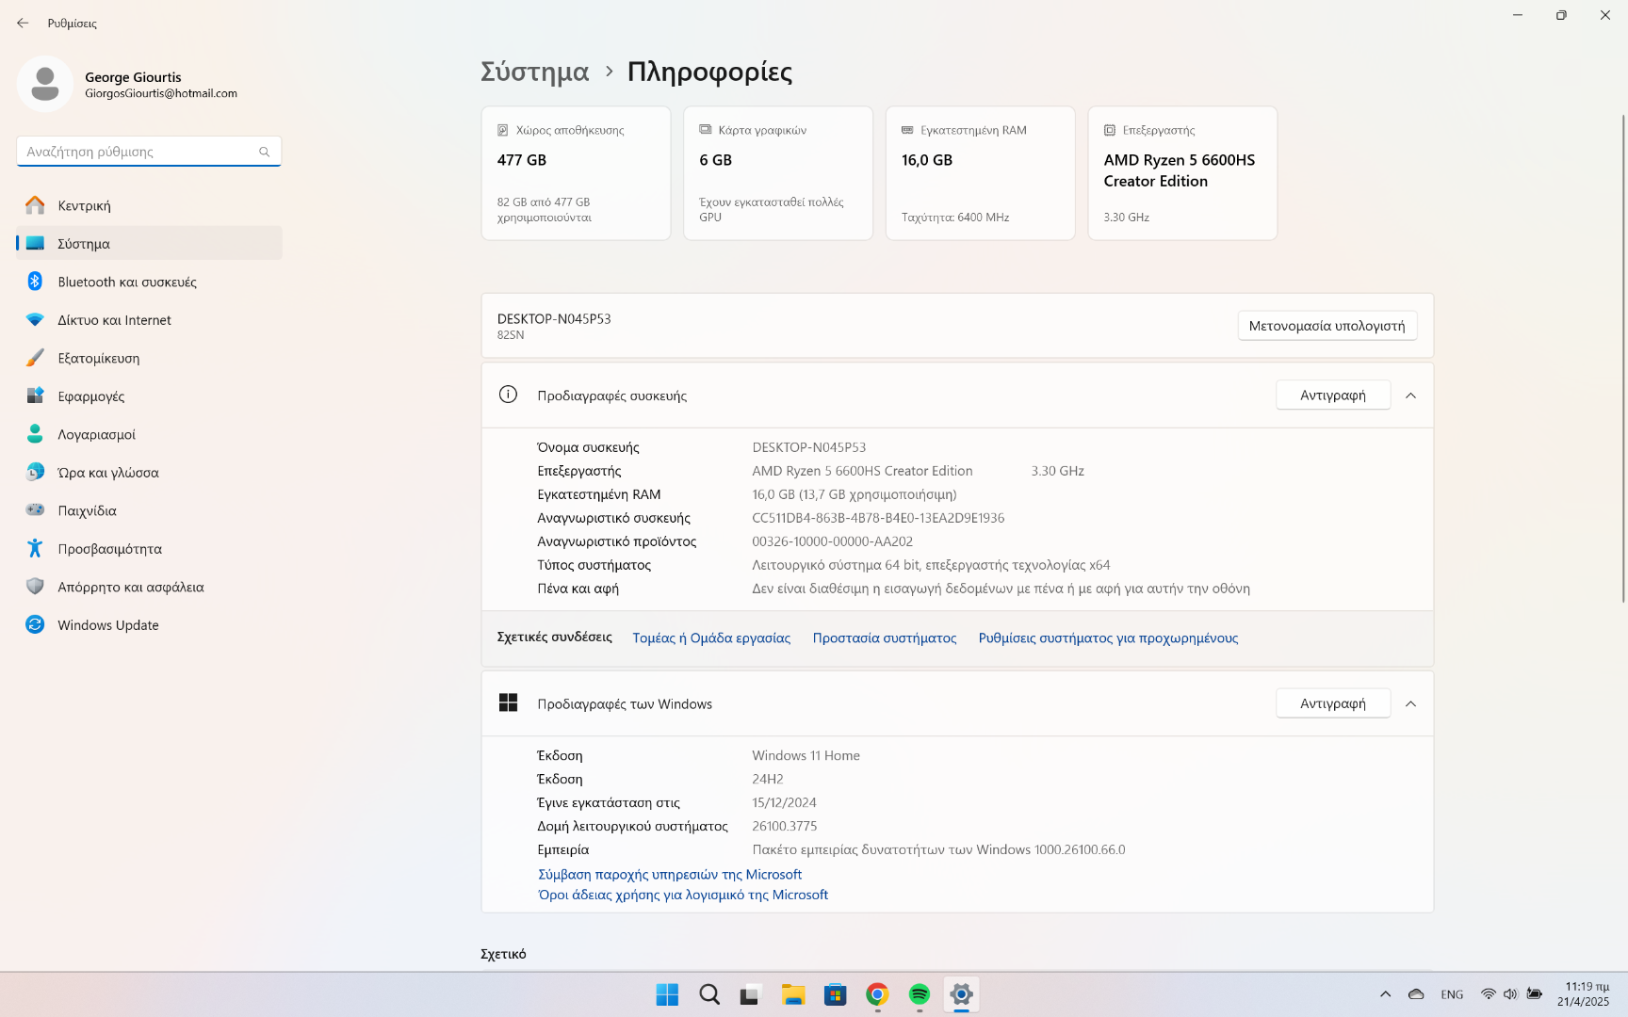Viewport: 1628px width, 1017px height.
Task: Click the user profile avatar
Action: pyautogui.click(x=45, y=84)
